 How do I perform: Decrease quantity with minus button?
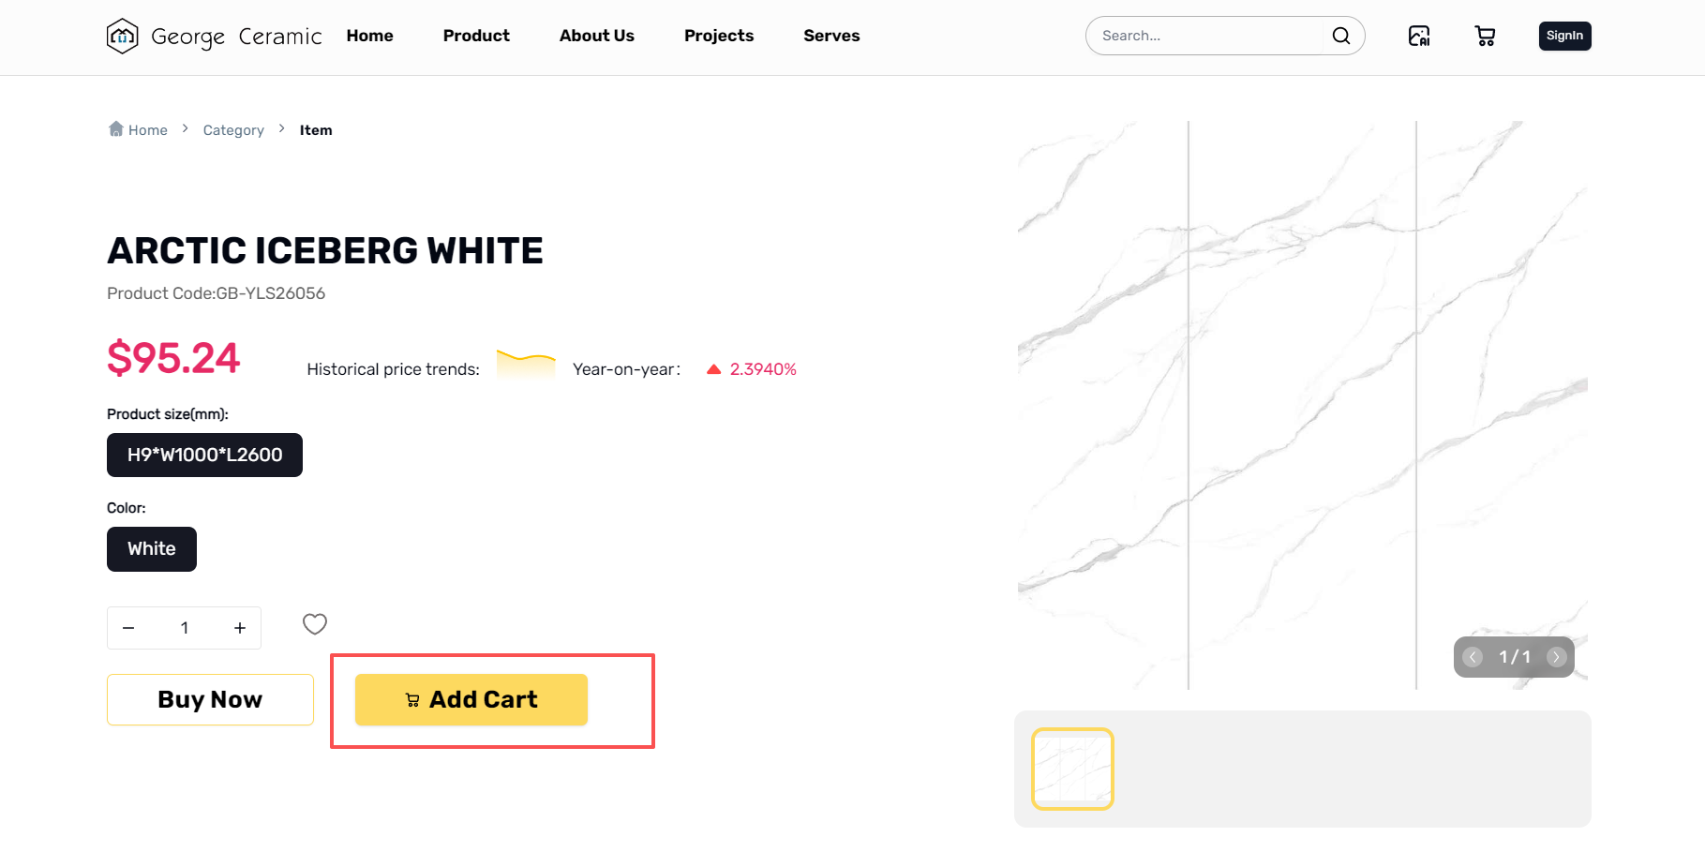tap(128, 628)
